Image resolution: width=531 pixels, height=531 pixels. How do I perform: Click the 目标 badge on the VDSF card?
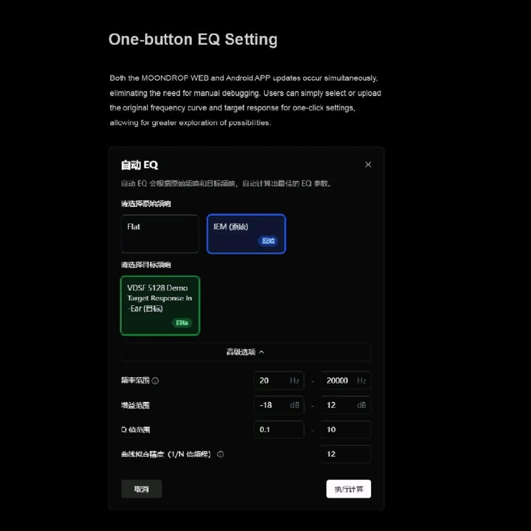pos(182,323)
